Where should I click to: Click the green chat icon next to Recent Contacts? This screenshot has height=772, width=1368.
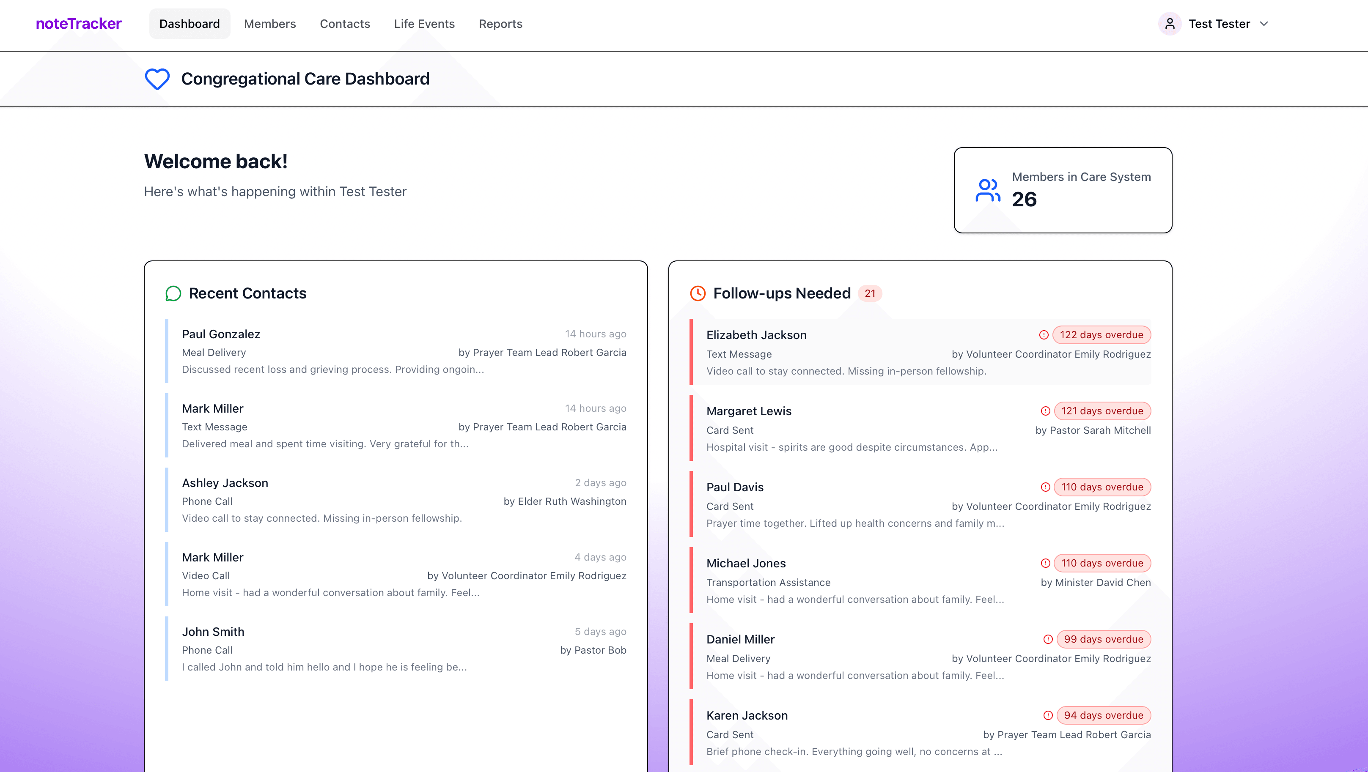[173, 293]
